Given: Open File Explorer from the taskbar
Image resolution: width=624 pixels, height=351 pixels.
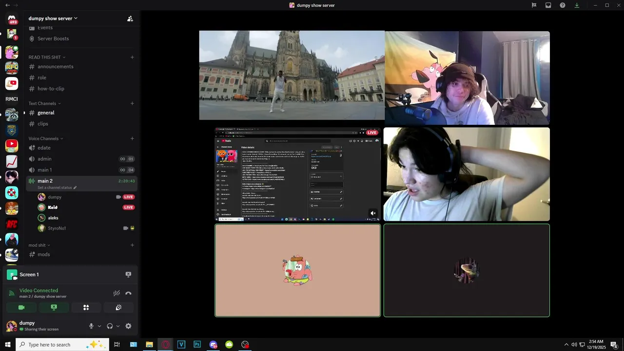Looking at the screenshot, I should point(149,345).
